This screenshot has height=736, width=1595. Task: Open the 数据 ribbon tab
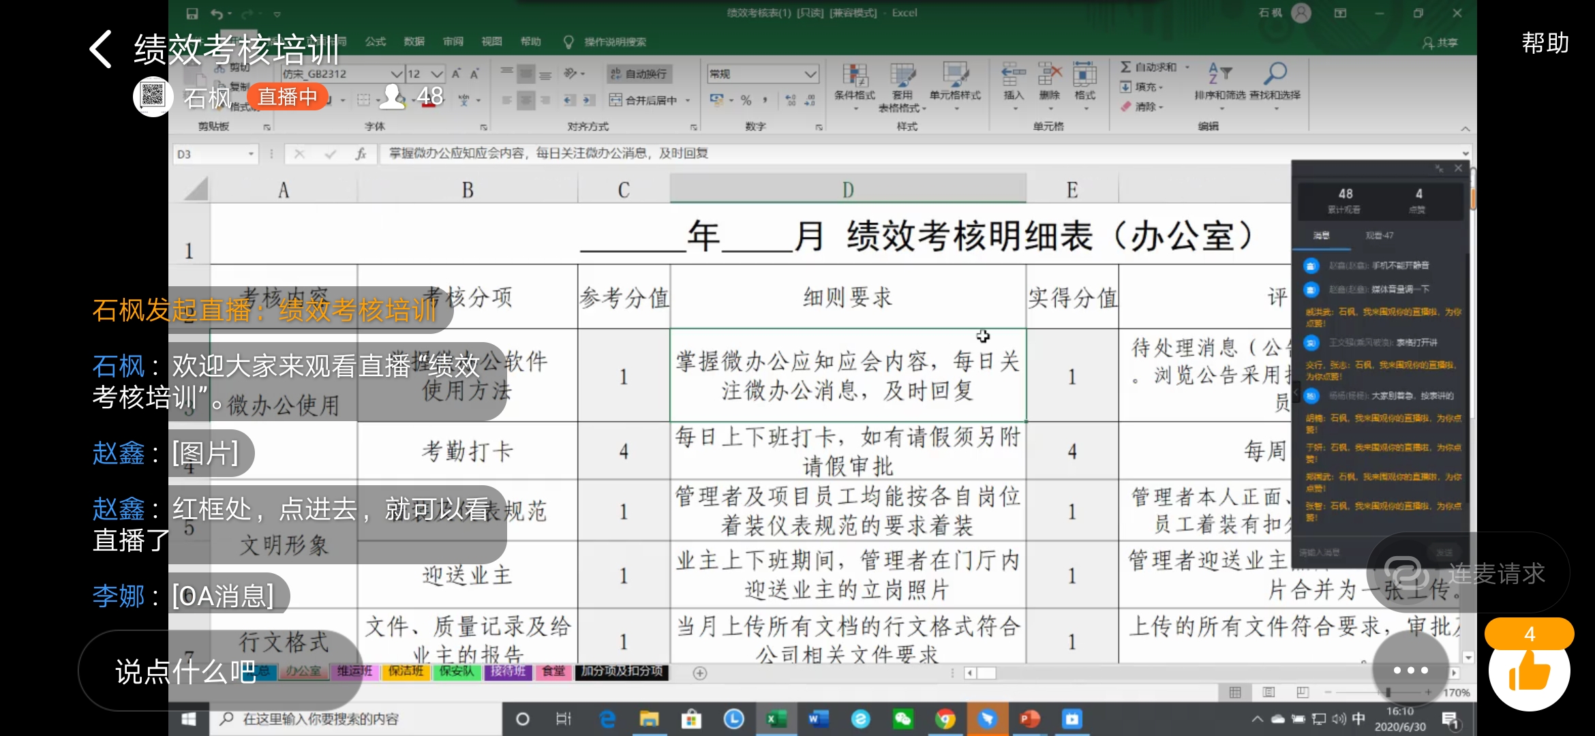click(x=414, y=42)
